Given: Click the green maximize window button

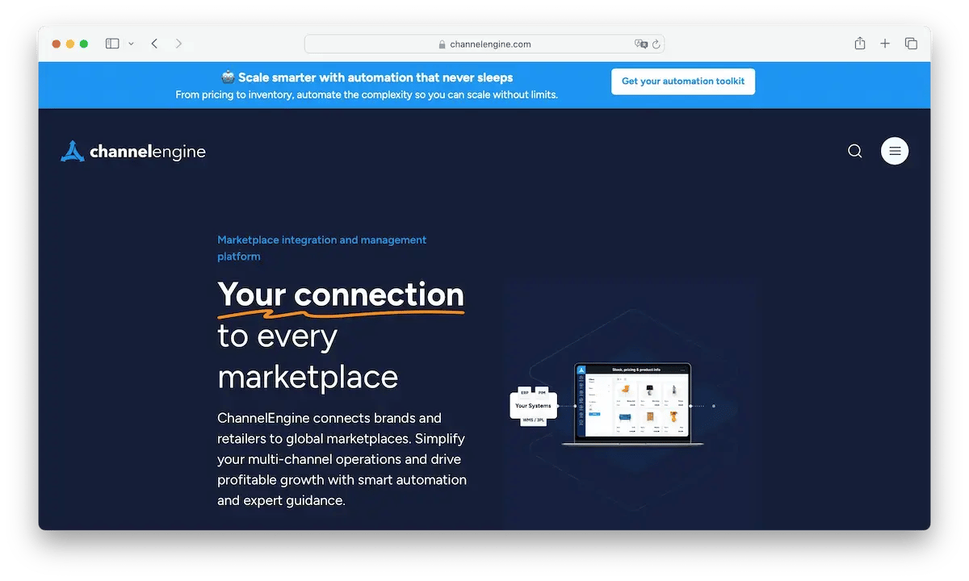Looking at the screenshot, I should coord(84,44).
